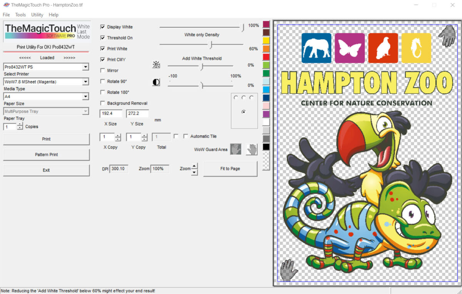Click the X Size input field
This screenshot has height=294, width=462.
(111, 114)
